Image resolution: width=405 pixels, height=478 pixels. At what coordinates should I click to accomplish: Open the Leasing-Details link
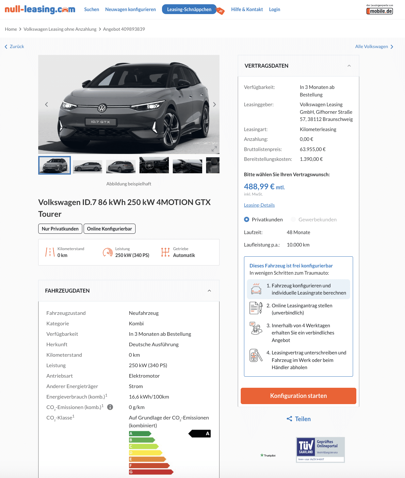coord(259,205)
